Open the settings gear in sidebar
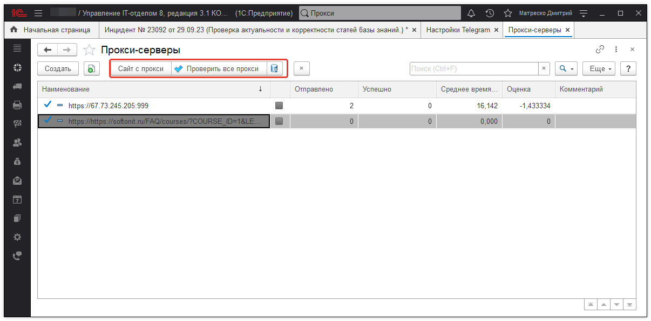The width and height of the screenshot is (651, 321). 17,237
